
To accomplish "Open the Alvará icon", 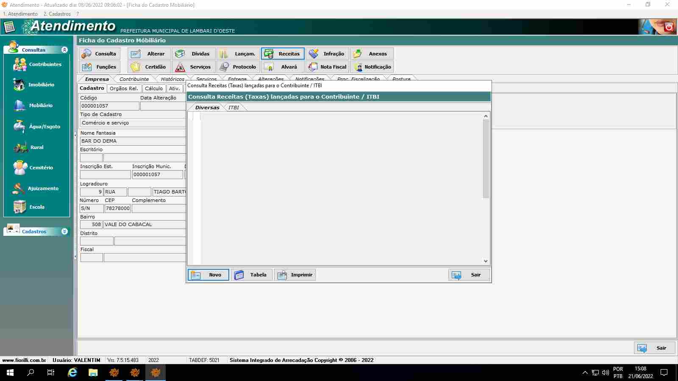I will pos(269,67).
